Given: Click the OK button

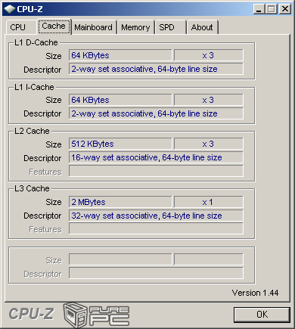Looking at the screenshot, I should 262,315.
